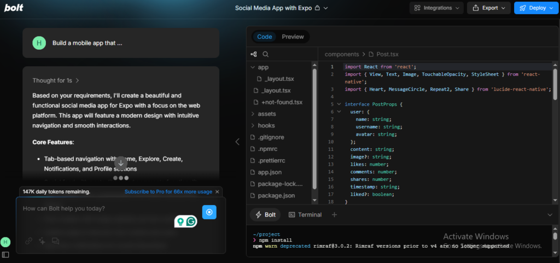
Task: Collapse the chat panel using left chevron
Action: pyautogui.click(x=237, y=142)
